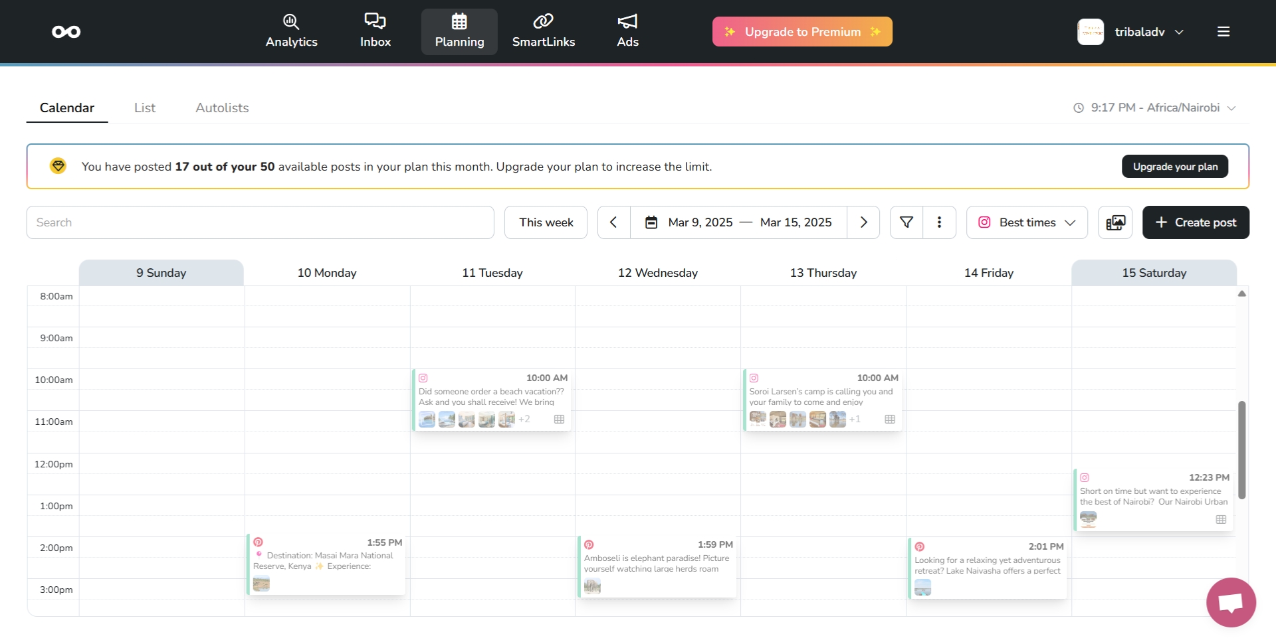Click the tribaladv brand avatar
The width and height of the screenshot is (1276, 644).
point(1091,32)
